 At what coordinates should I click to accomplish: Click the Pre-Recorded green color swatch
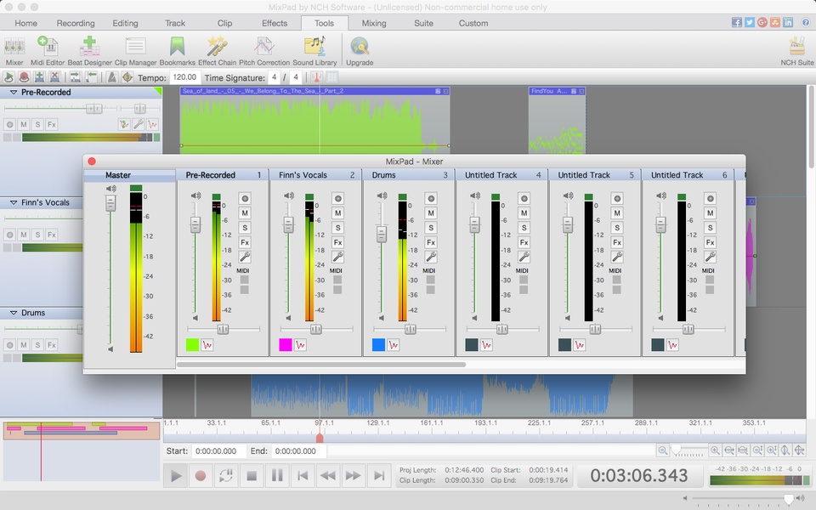click(x=192, y=344)
